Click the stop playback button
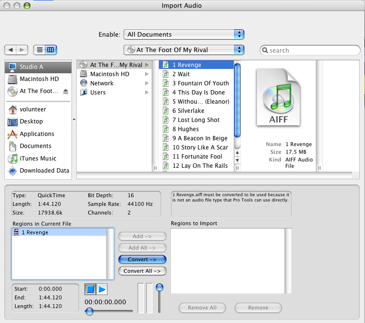The image size is (365, 323). point(90,289)
